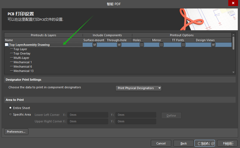Image resolution: width=240 pixels, height=148 pixels.
Task: Click the Include Components header
Action: pos(107,35)
